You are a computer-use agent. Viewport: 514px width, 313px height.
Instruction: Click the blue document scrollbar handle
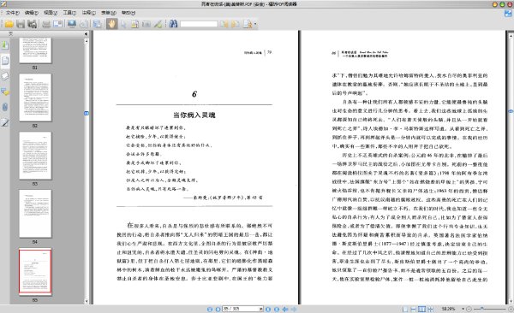pyautogui.click(x=511, y=112)
